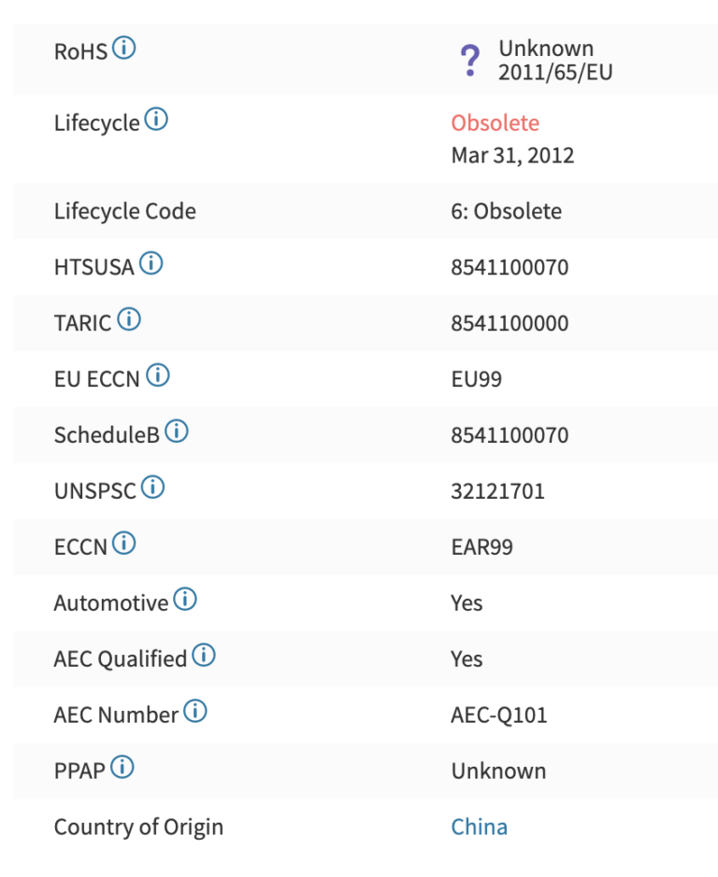
Task: Click the UNSPSC info icon
Action: (x=152, y=488)
